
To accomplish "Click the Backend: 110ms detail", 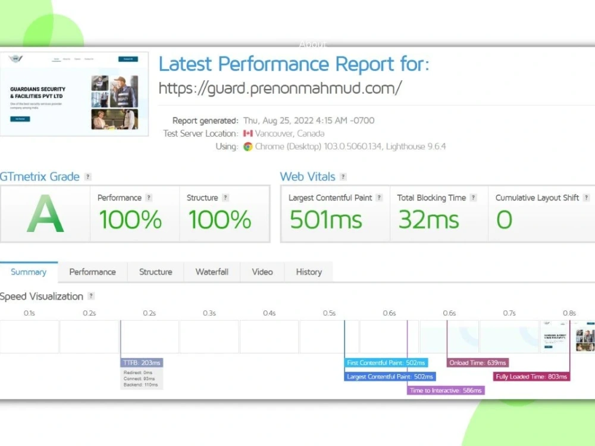I will tap(141, 385).
